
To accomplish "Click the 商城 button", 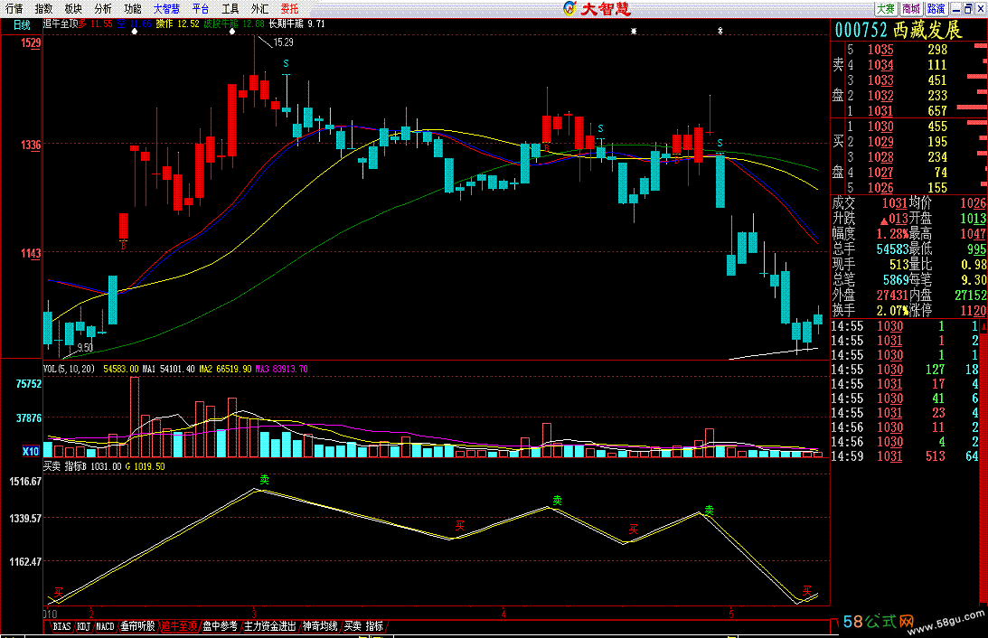I will (x=910, y=9).
